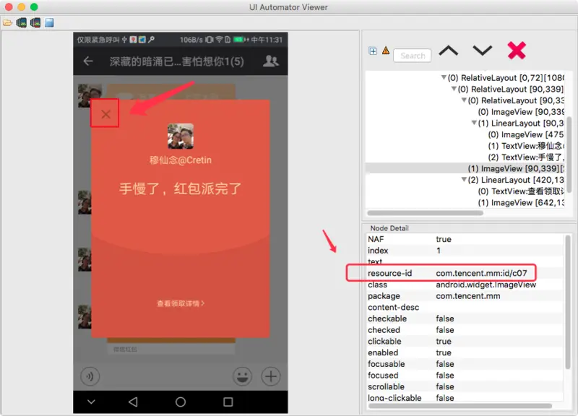Click the 手慢了，红包派完了 message text
Viewport: 578px width, 416px height.
click(180, 188)
